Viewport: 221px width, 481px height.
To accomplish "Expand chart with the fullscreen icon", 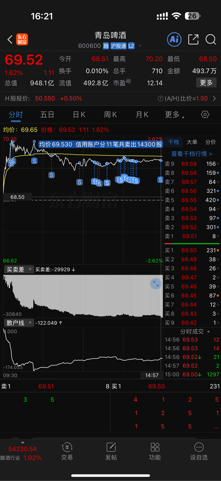I will tap(156, 284).
